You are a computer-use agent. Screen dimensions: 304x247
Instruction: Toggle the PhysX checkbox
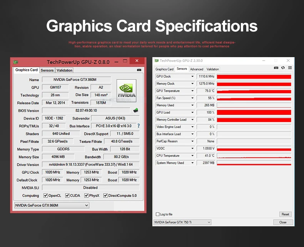coord(86,196)
